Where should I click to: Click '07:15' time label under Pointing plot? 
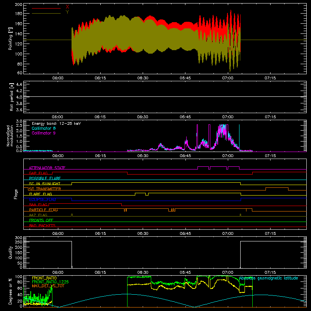270,78
